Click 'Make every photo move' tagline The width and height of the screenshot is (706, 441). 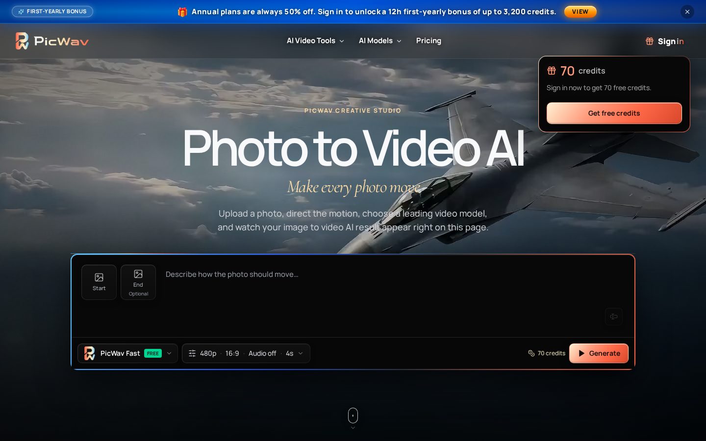tap(353, 187)
